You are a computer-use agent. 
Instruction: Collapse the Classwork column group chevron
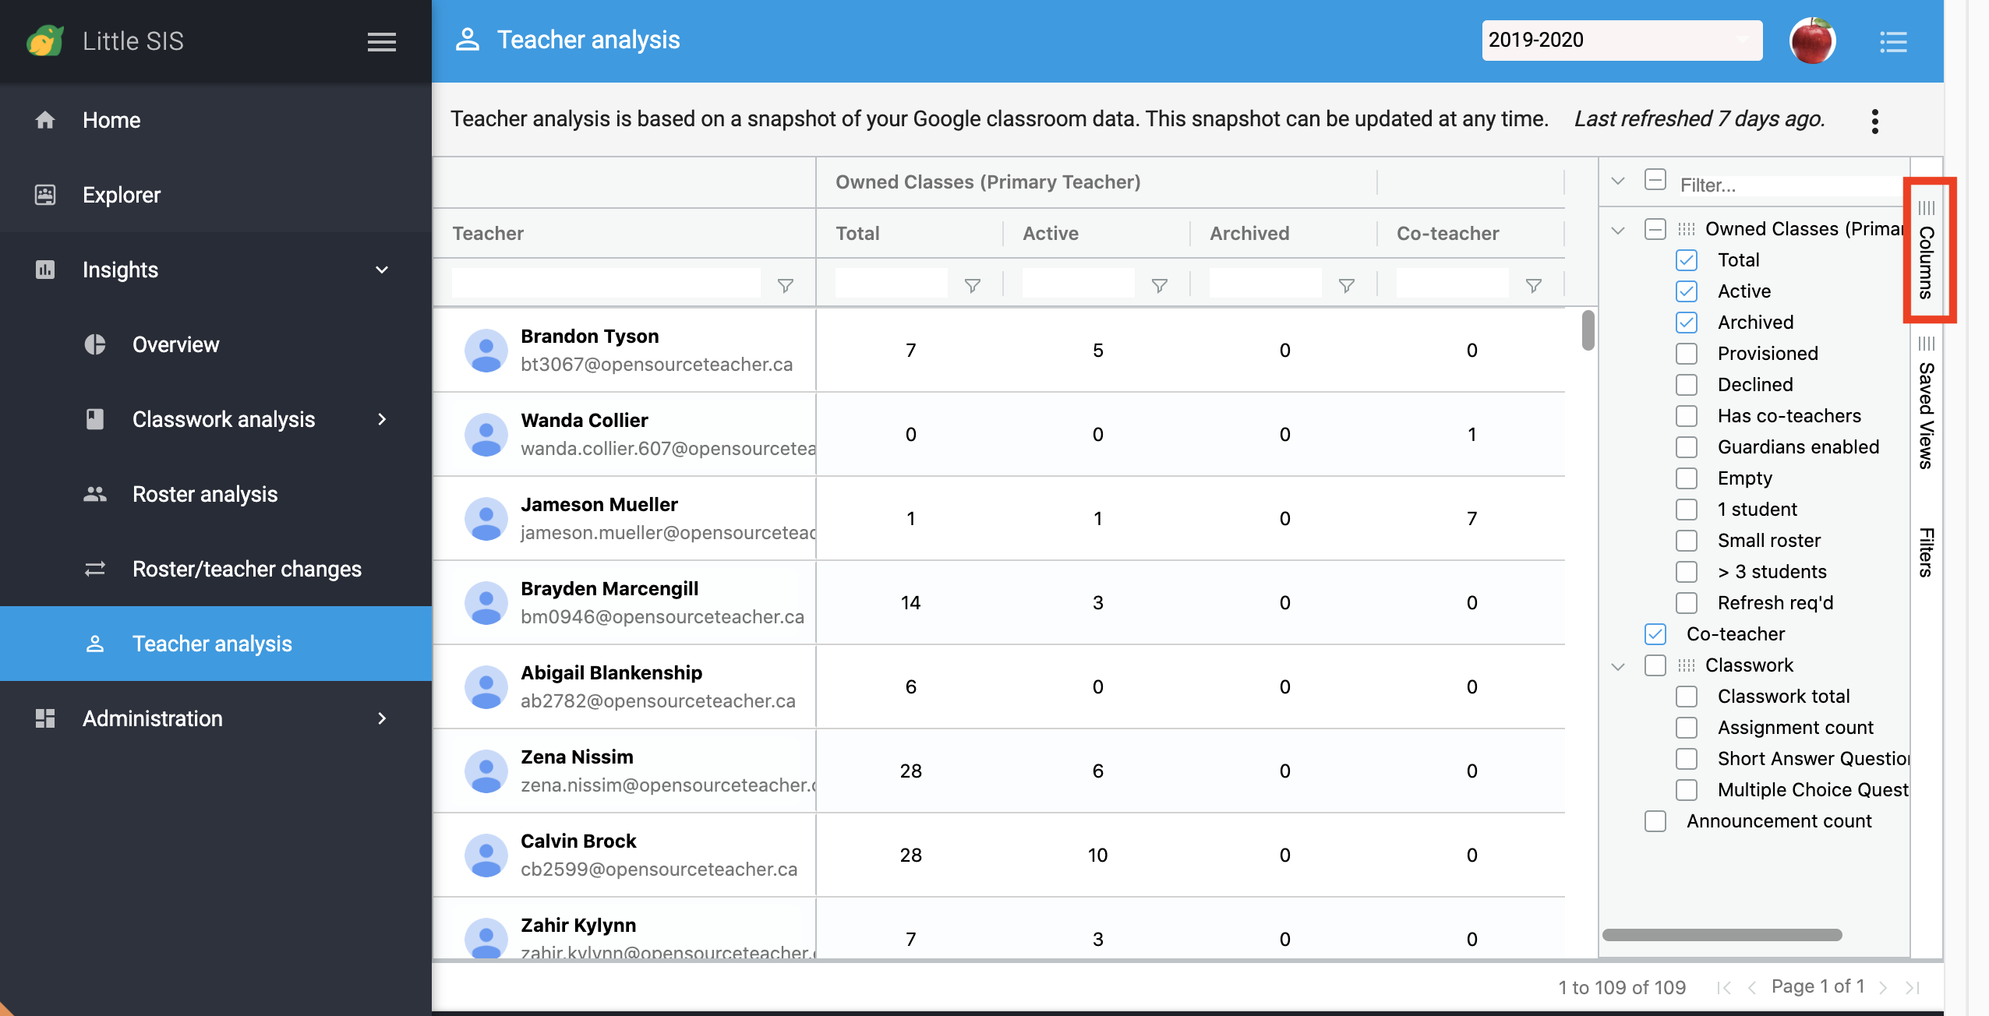[1618, 665]
